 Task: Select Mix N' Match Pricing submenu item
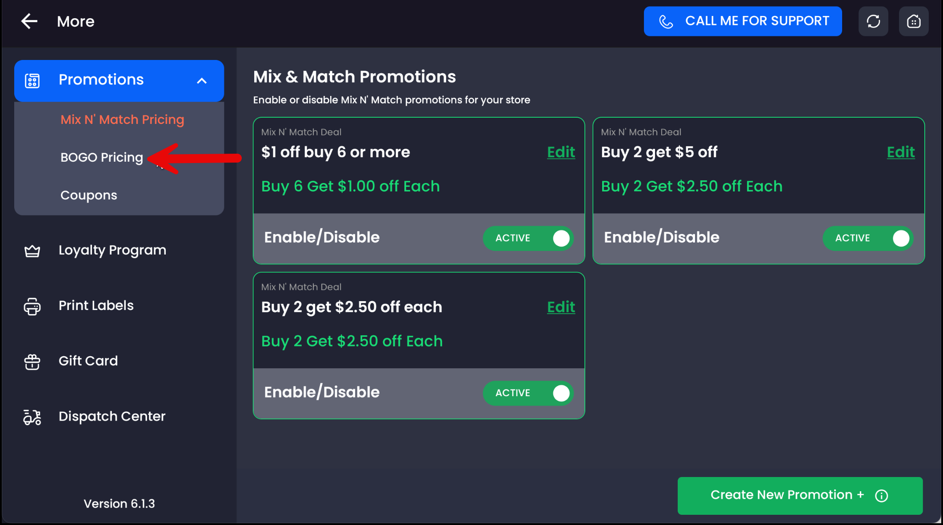point(122,119)
